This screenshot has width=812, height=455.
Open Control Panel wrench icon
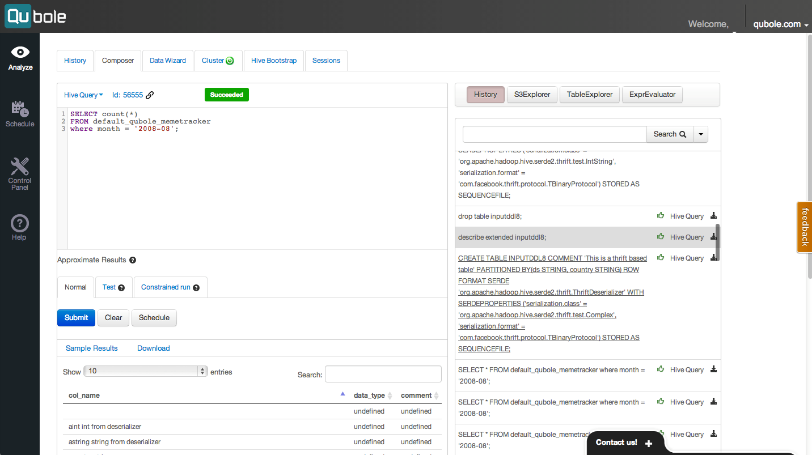pyautogui.click(x=20, y=166)
